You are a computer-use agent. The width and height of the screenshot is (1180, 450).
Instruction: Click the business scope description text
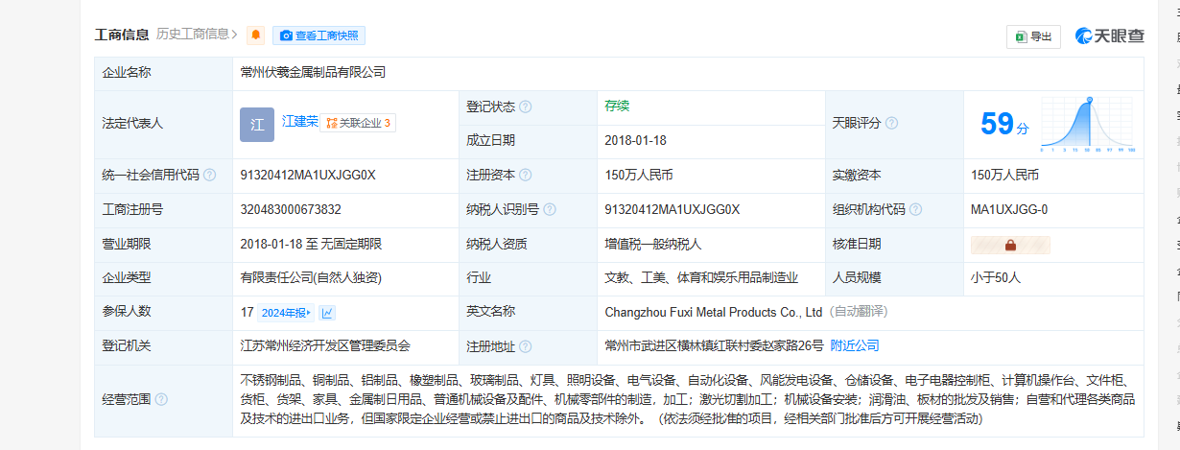[x=689, y=399]
